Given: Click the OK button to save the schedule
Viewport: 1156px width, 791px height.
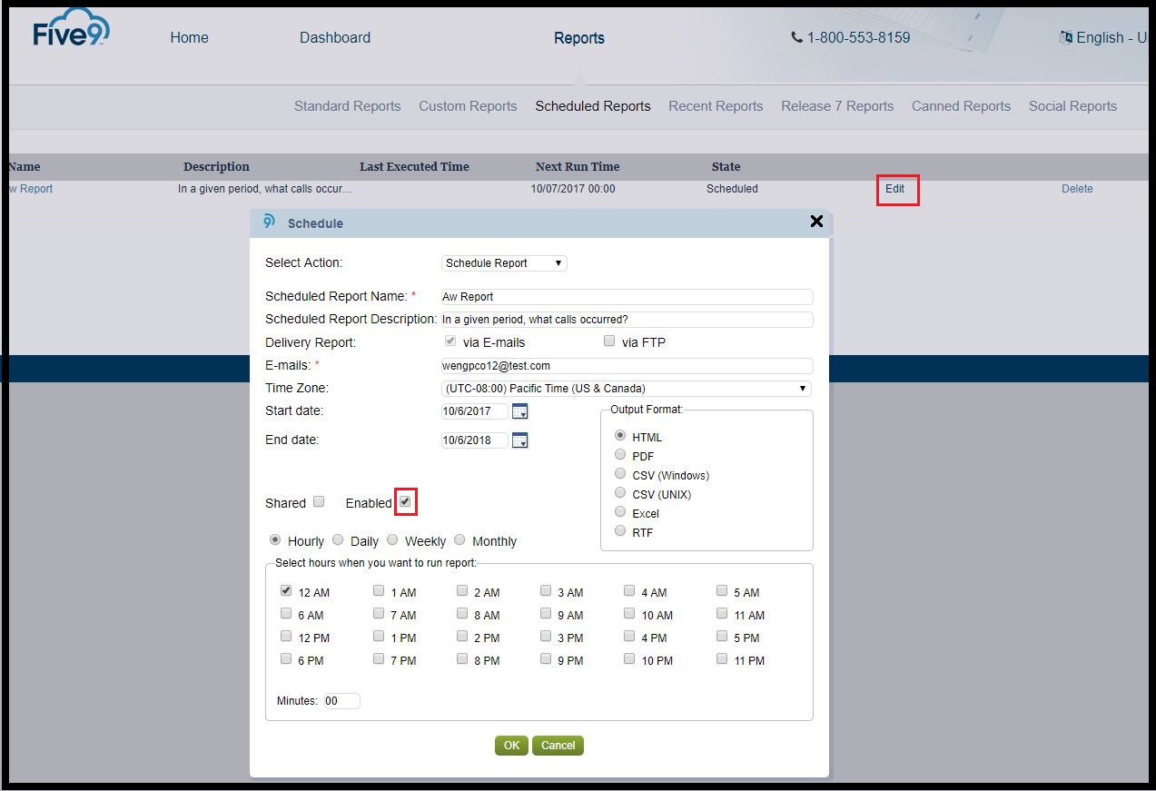Looking at the screenshot, I should pyautogui.click(x=510, y=745).
